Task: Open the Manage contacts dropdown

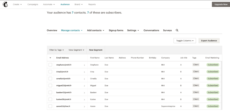Action: [x=72, y=30]
